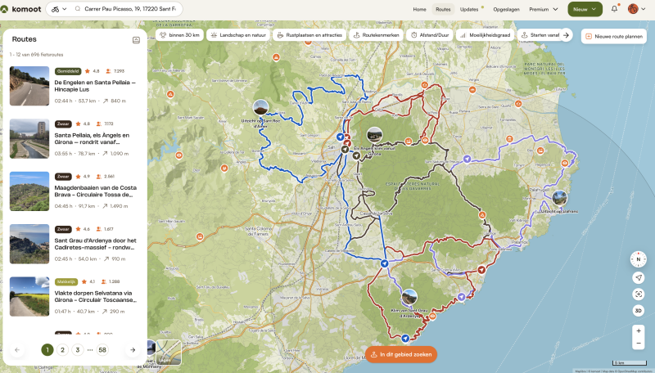Click 'In dit gebied zoeken' button
This screenshot has width=655, height=373.
400,354
